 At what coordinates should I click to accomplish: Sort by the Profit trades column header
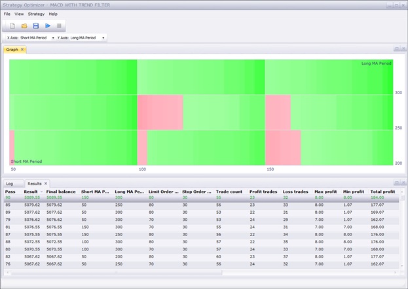tap(263, 192)
